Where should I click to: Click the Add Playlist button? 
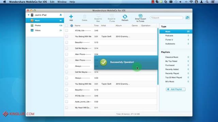tap(176, 89)
